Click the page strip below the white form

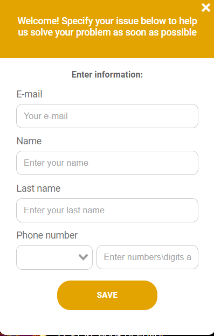(x=107, y=335)
